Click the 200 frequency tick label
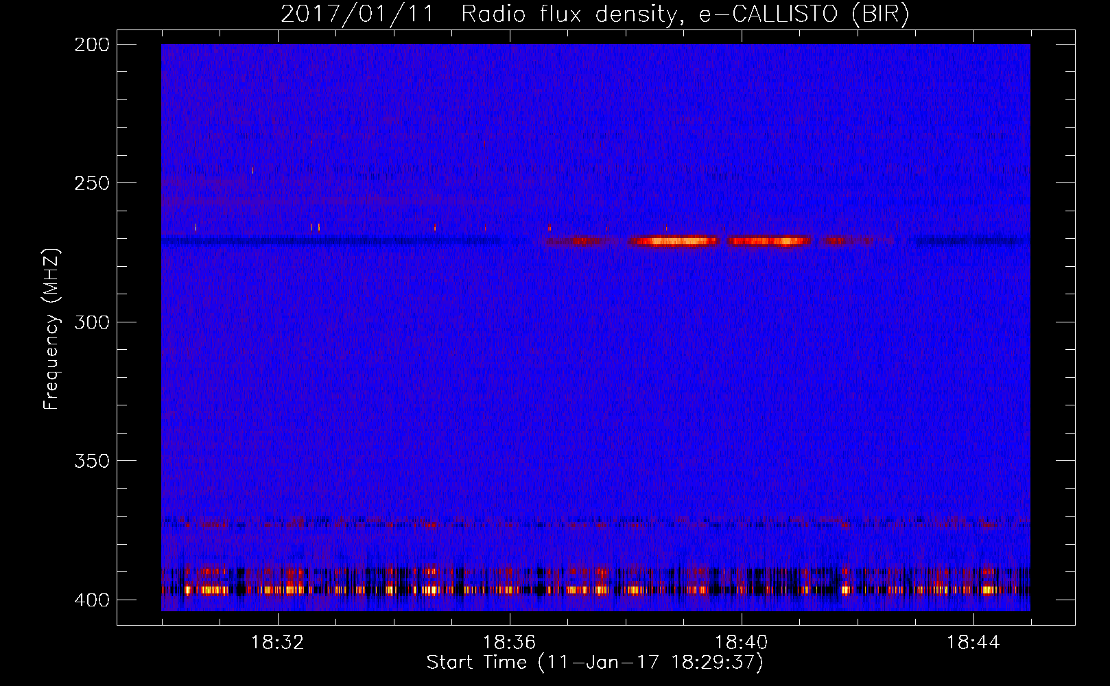The width and height of the screenshot is (1110, 686). [91, 45]
